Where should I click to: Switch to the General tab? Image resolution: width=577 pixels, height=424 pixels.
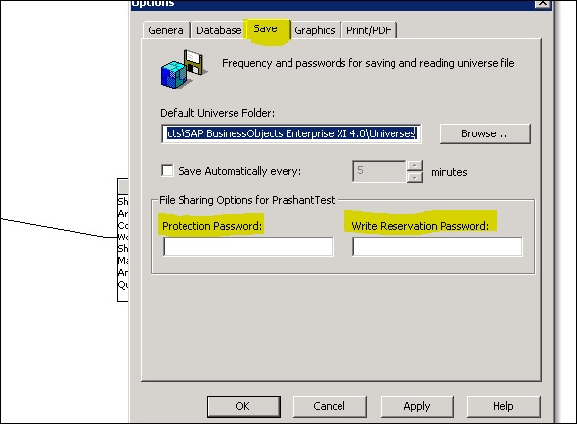[167, 30]
